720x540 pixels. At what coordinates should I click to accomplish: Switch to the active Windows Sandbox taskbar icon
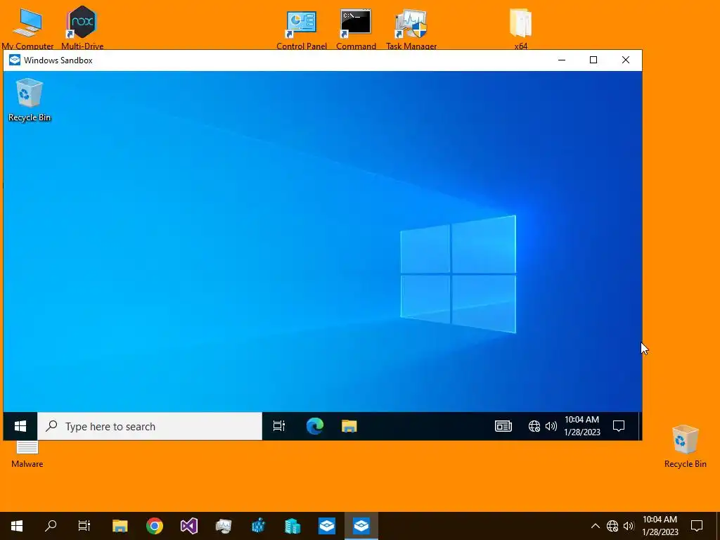pos(361,526)
